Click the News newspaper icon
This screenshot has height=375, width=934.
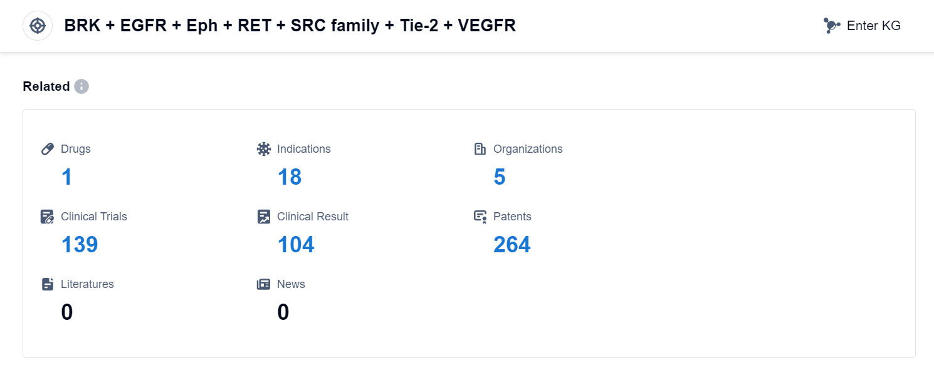(x=264, y=284)
